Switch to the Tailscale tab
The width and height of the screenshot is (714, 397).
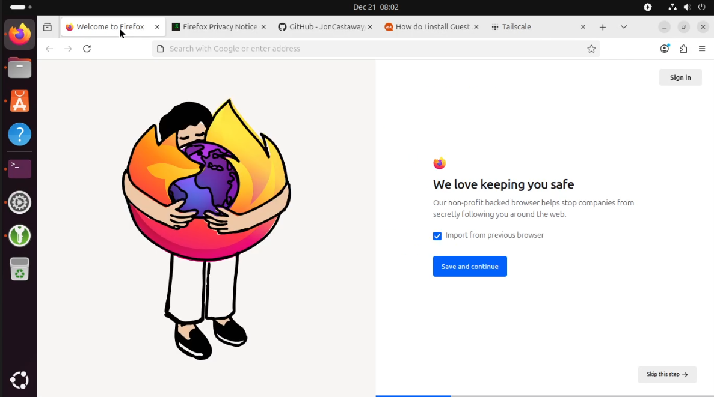click(x=532, y=27)
